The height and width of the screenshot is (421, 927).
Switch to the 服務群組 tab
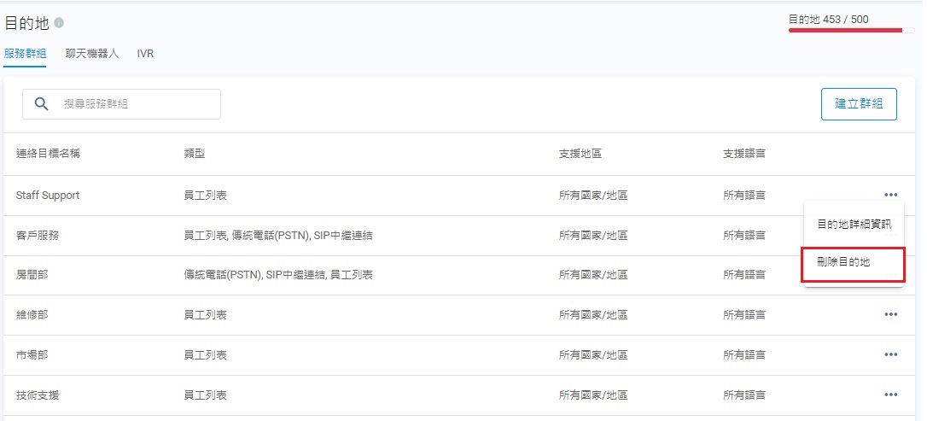click(25, 53)
